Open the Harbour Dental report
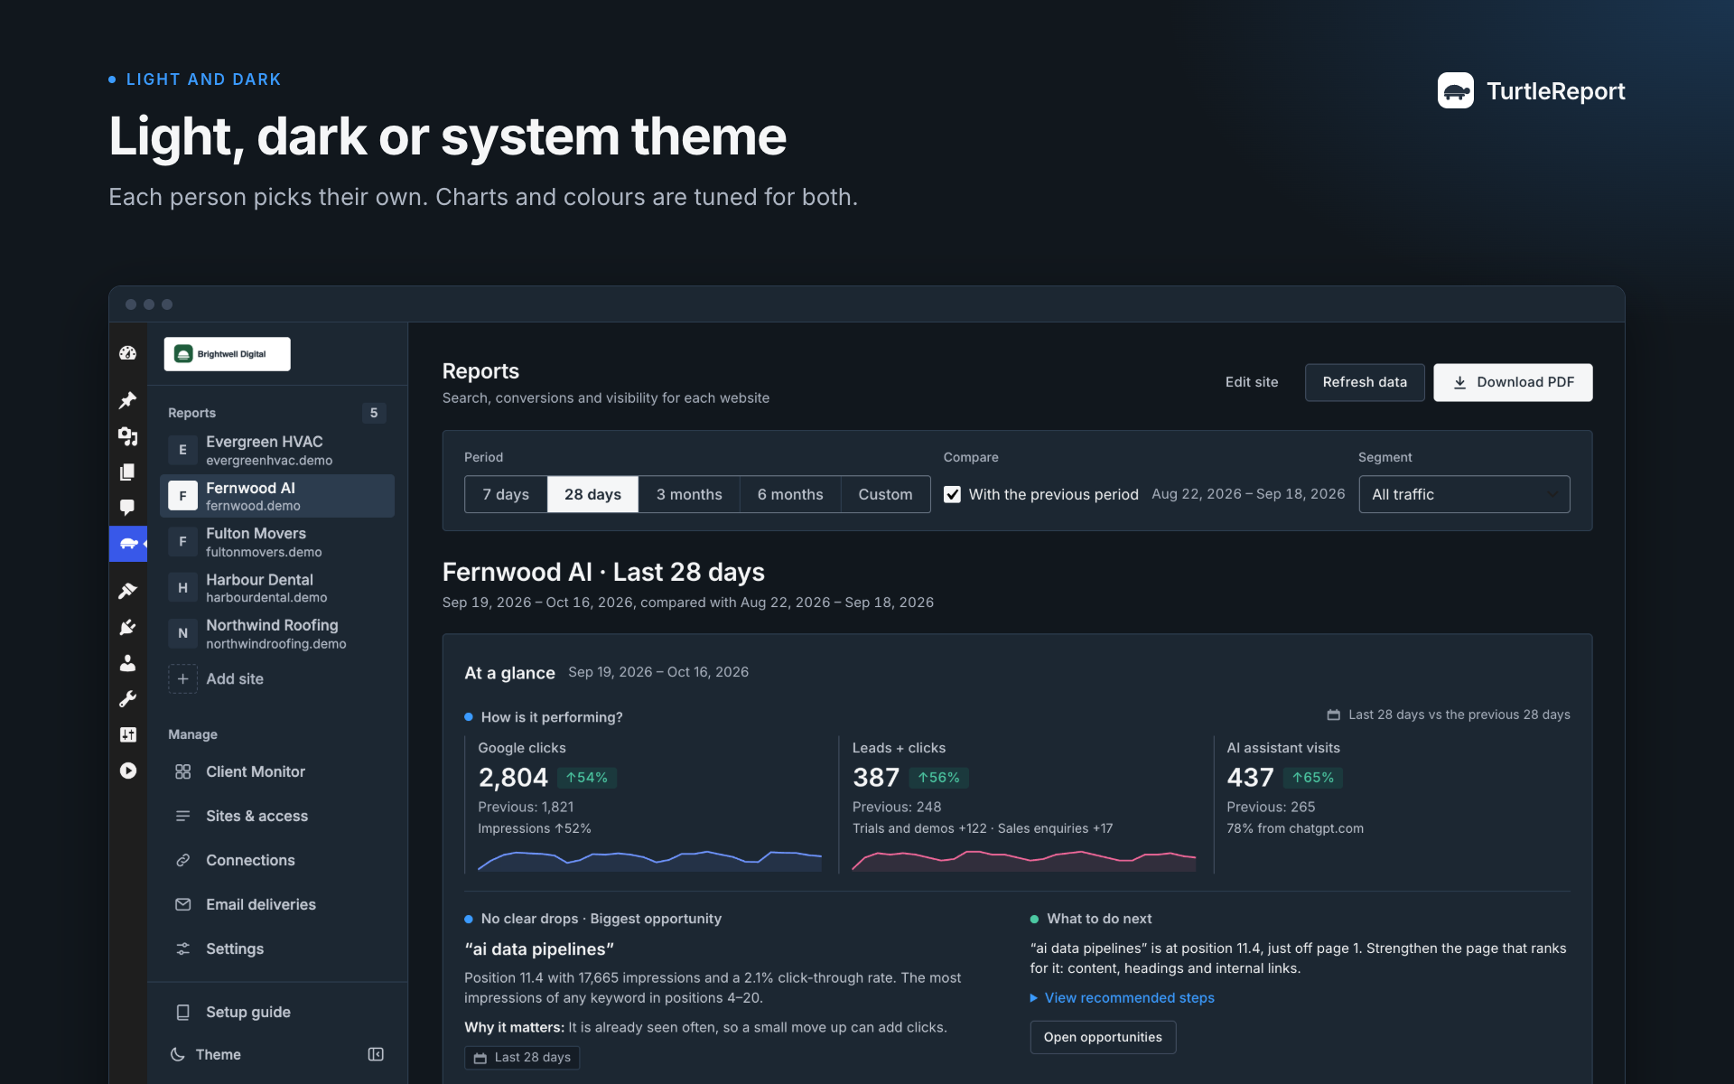 pyautogui.click(x=277, y=588)
